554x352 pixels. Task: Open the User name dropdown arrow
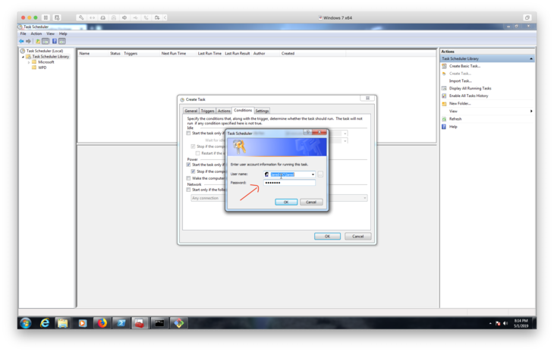(312, 174)
